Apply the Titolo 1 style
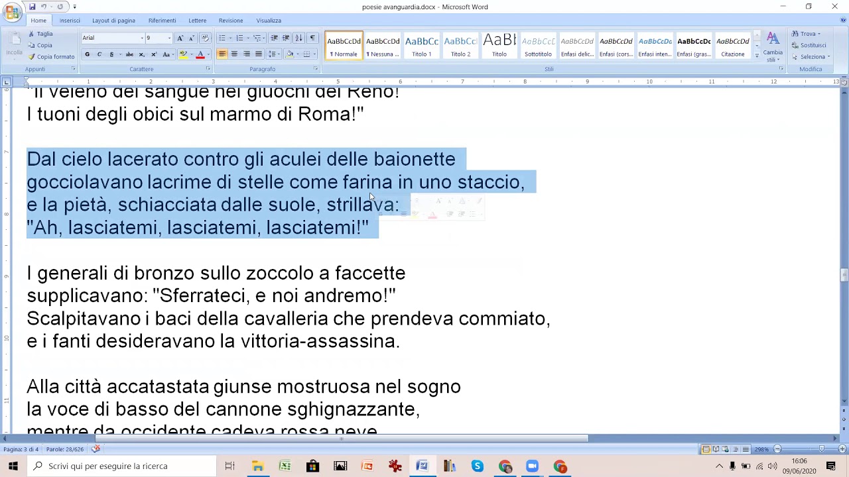Screen dimensions: 849x477 tap(422, 45)
